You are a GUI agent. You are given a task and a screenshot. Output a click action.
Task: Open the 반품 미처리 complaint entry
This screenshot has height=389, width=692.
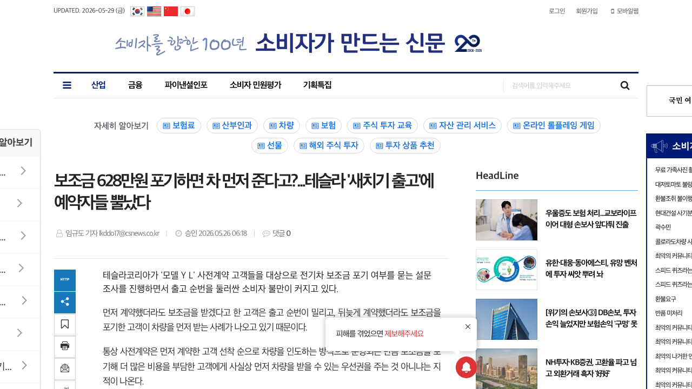(669, 313)
